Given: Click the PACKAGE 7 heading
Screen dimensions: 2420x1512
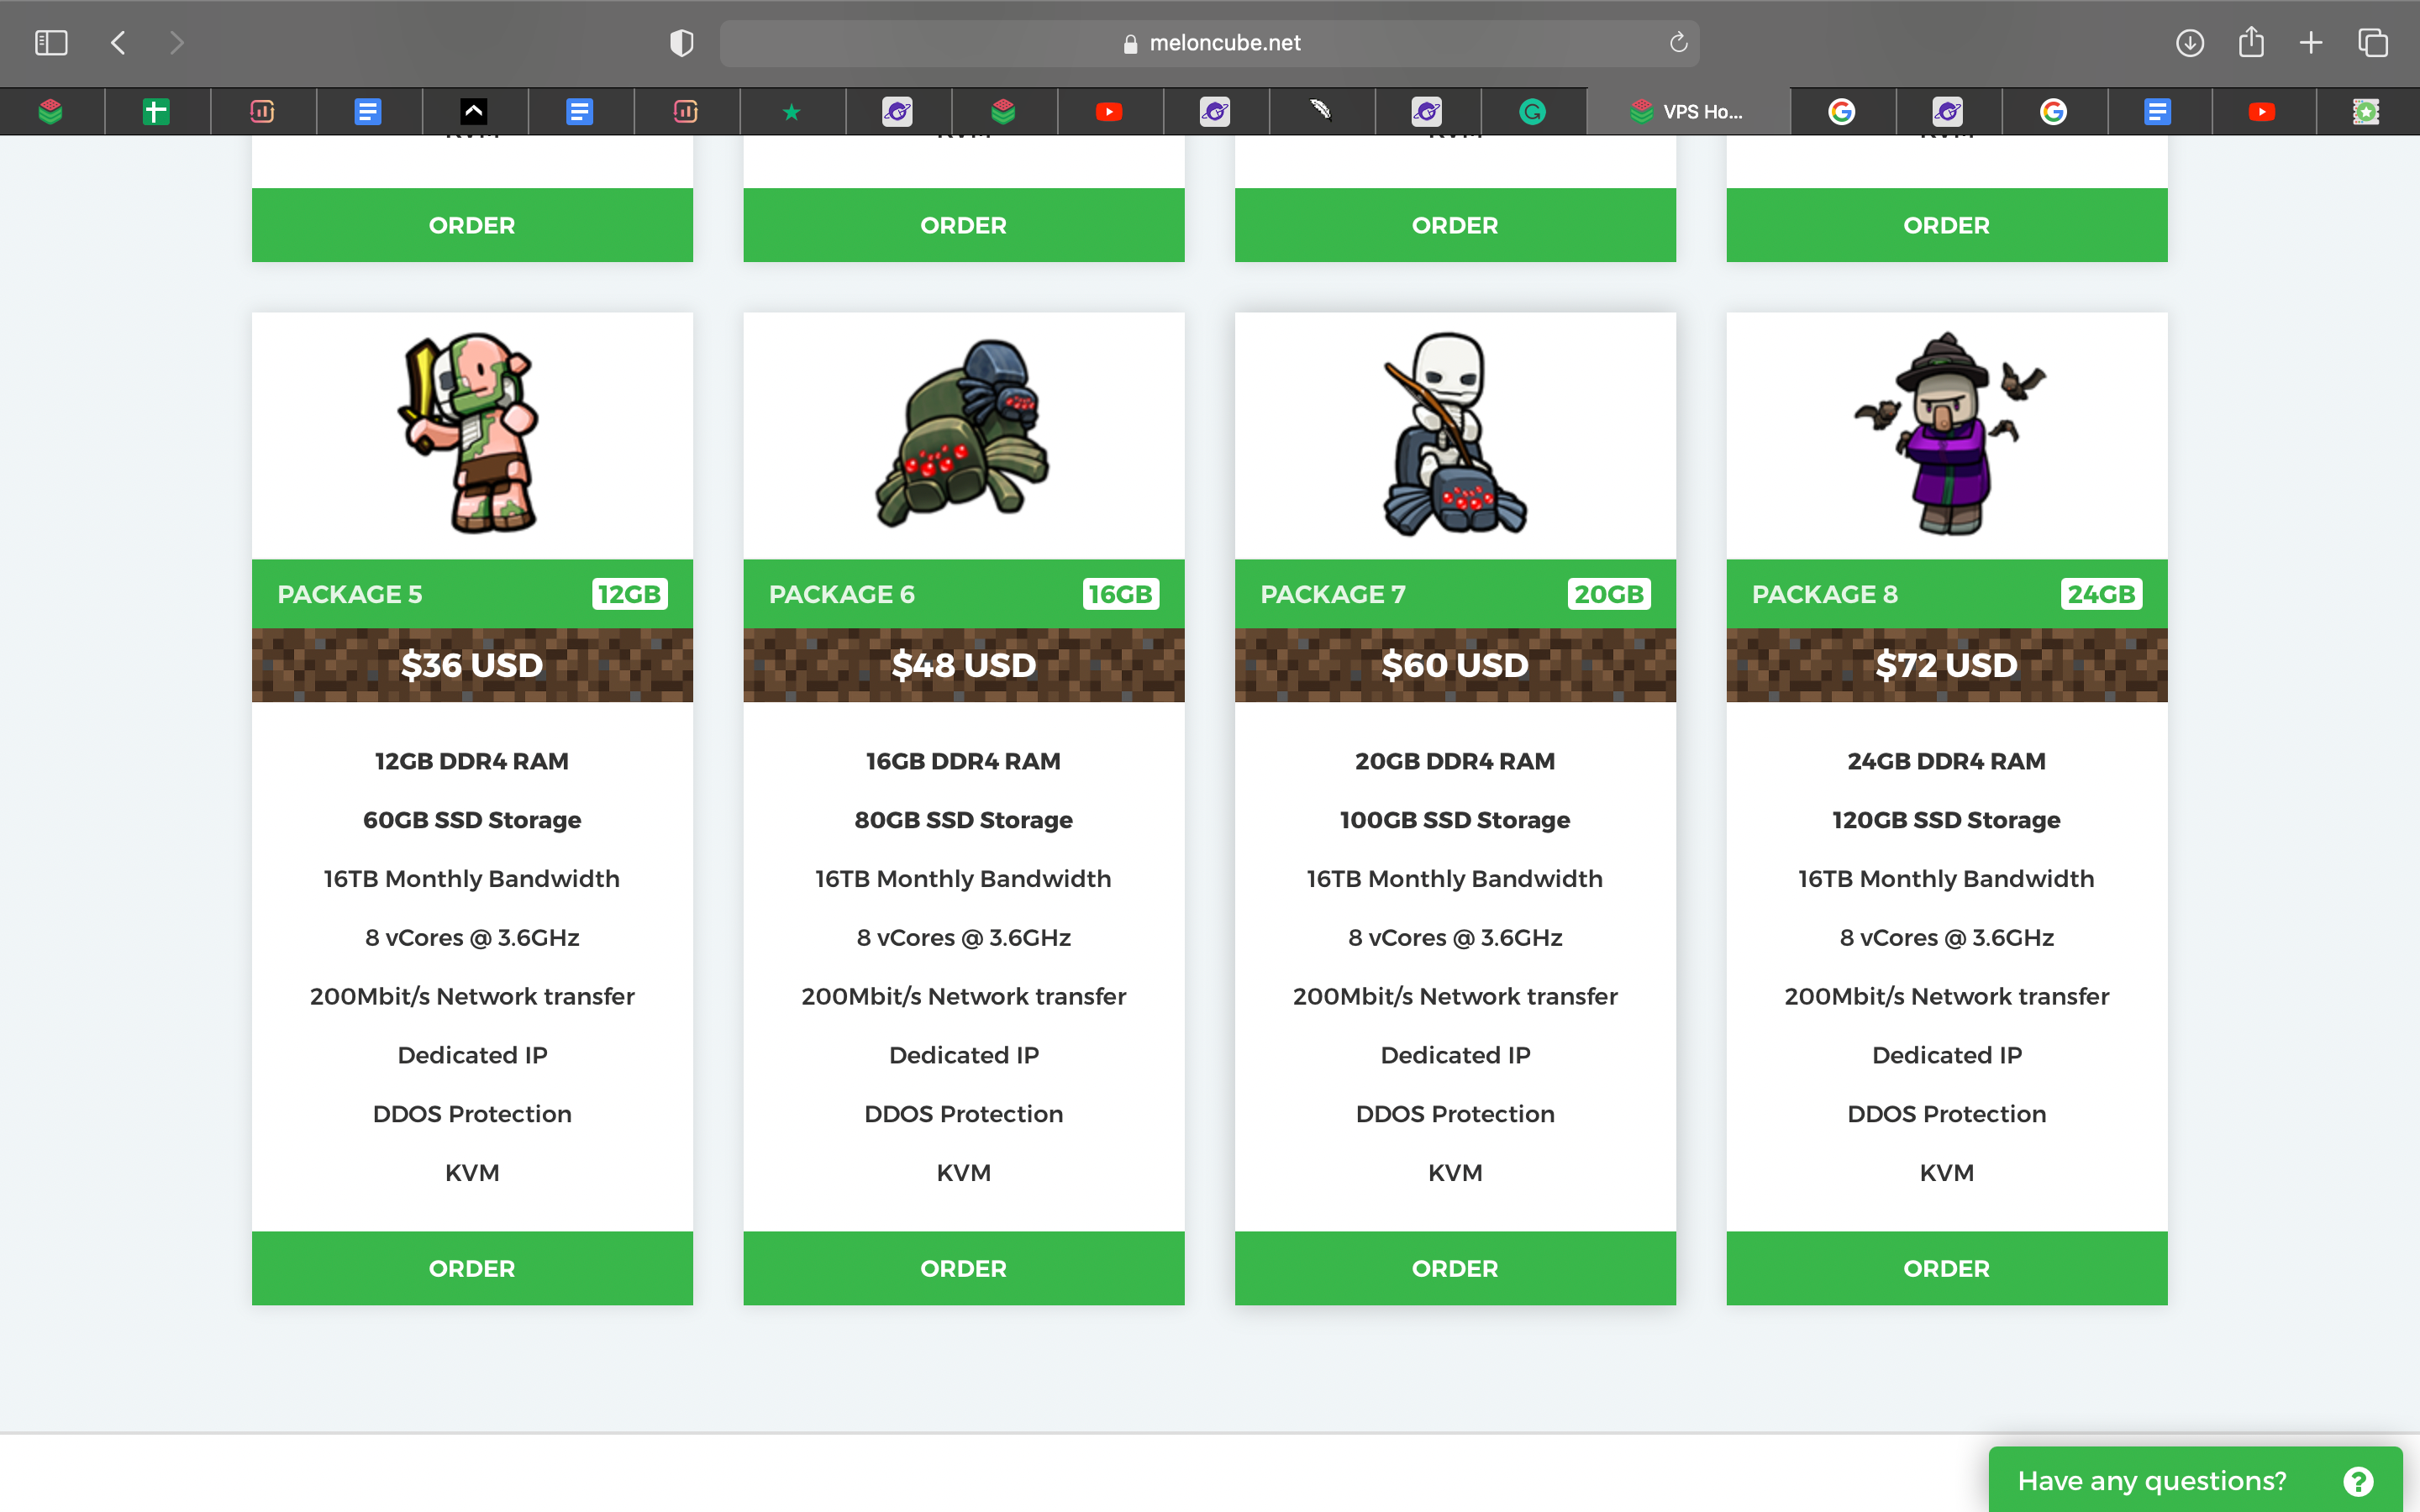Looking at the screenshot, I should pos(1333,594).
